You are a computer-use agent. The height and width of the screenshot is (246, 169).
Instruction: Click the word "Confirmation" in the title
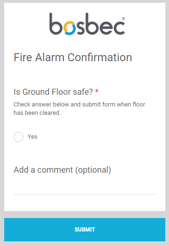click(99, 57)
